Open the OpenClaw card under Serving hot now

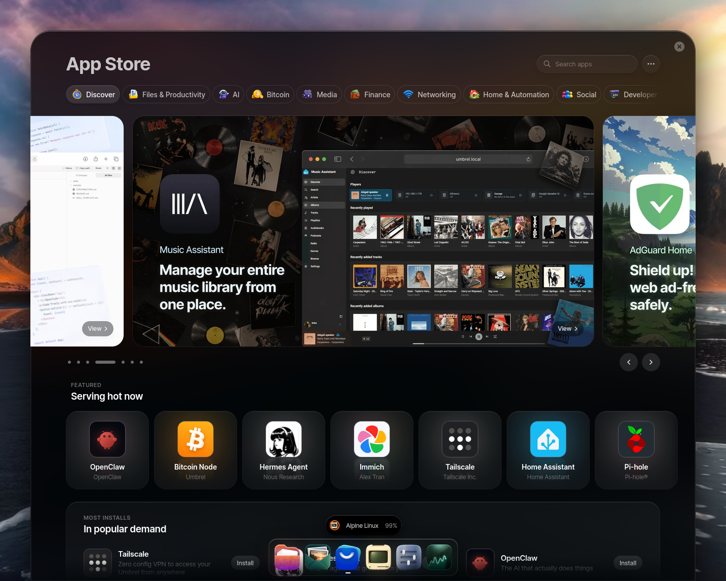(107, 450)
